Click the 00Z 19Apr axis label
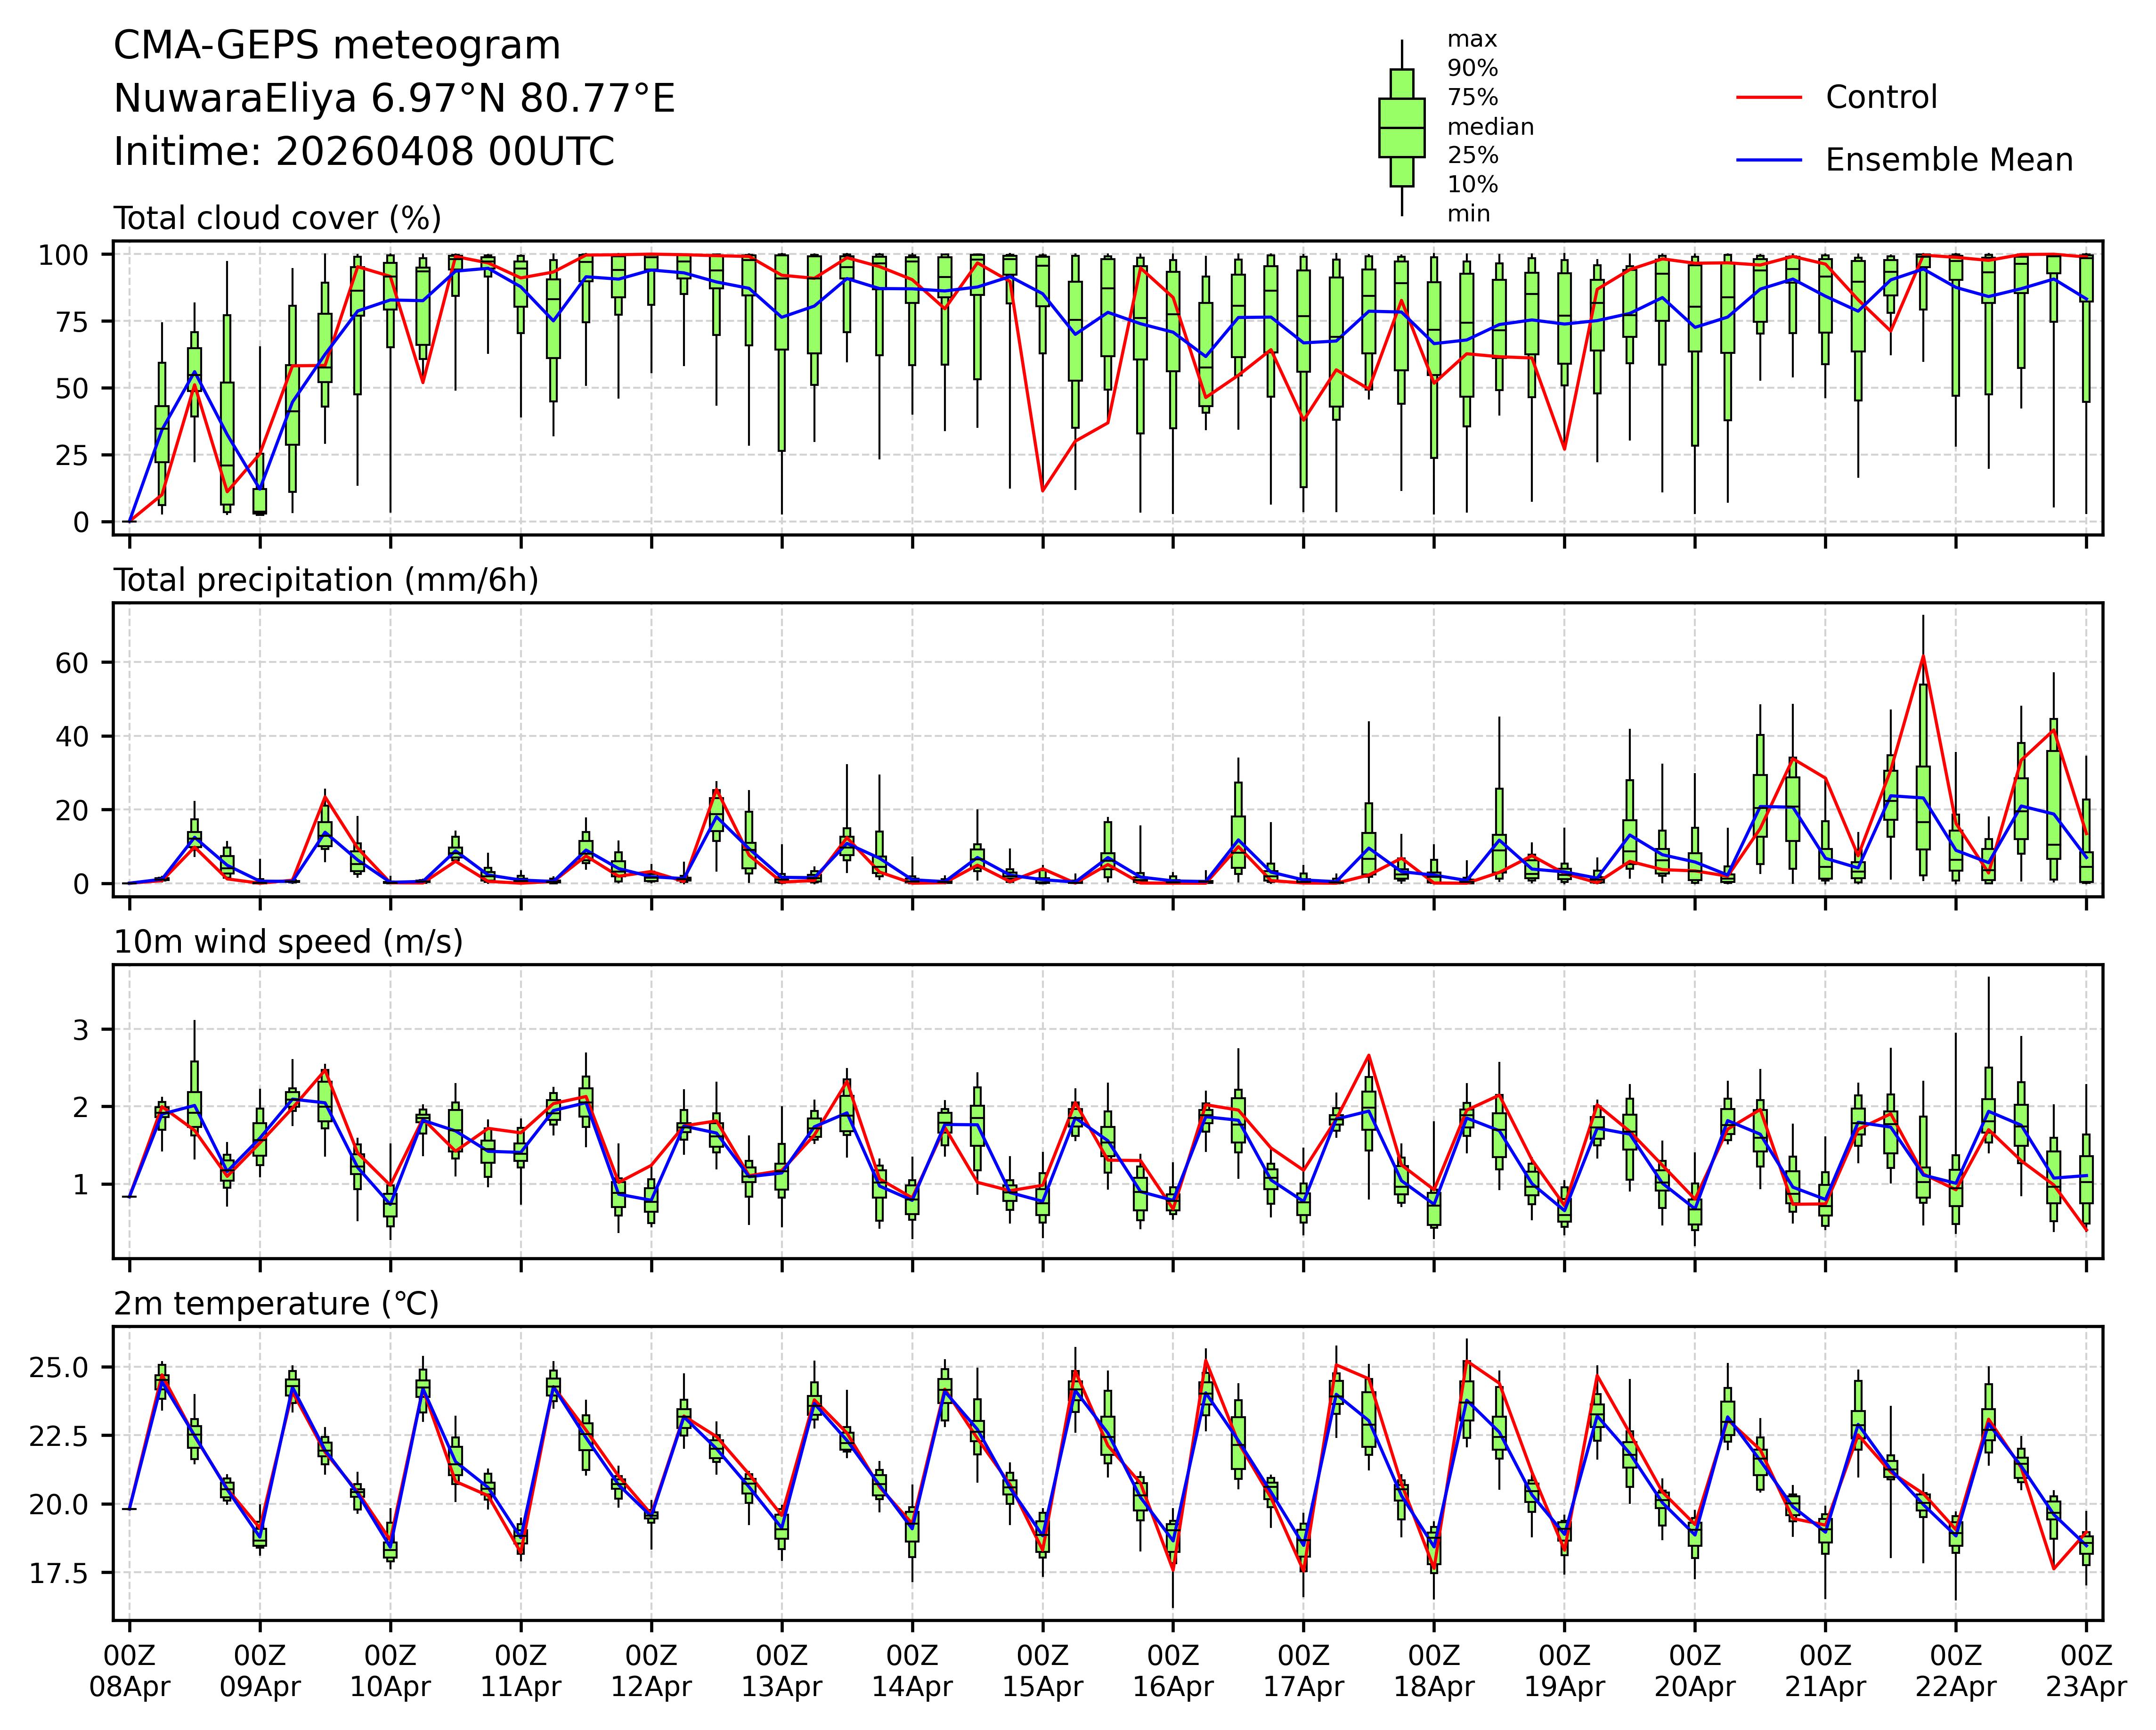This screenshot has height=1730, width=2156. 1564,1670
